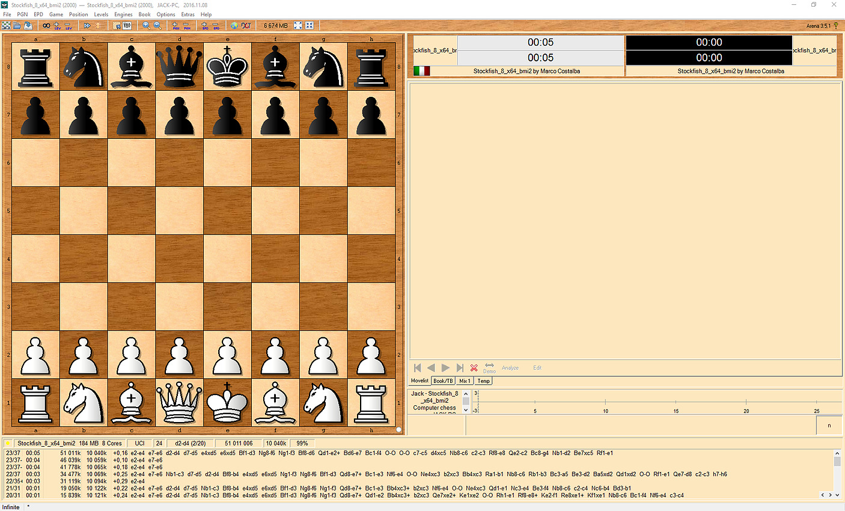Switch to the Book/TB tab

click(x=443, y=381)
